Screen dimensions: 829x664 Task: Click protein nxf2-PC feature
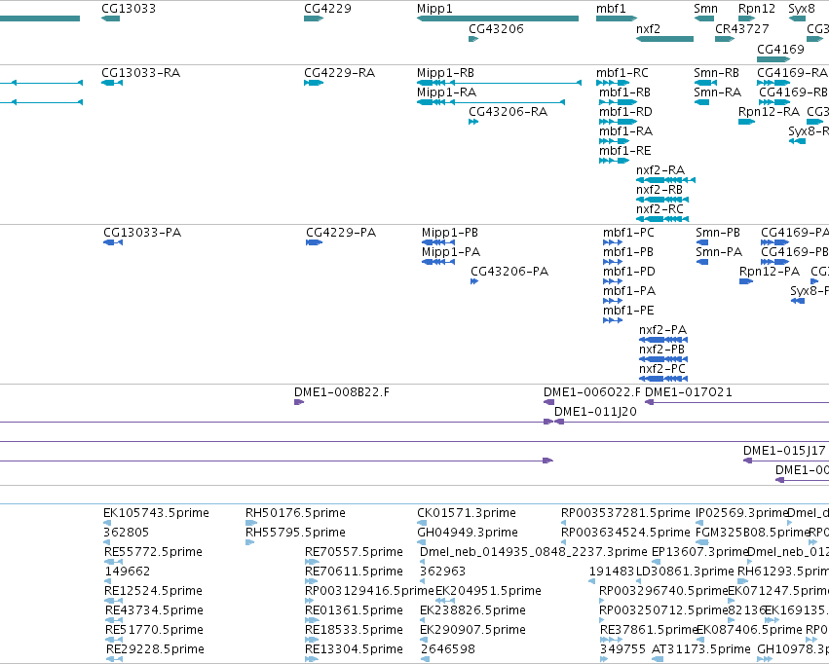[663, 380]
